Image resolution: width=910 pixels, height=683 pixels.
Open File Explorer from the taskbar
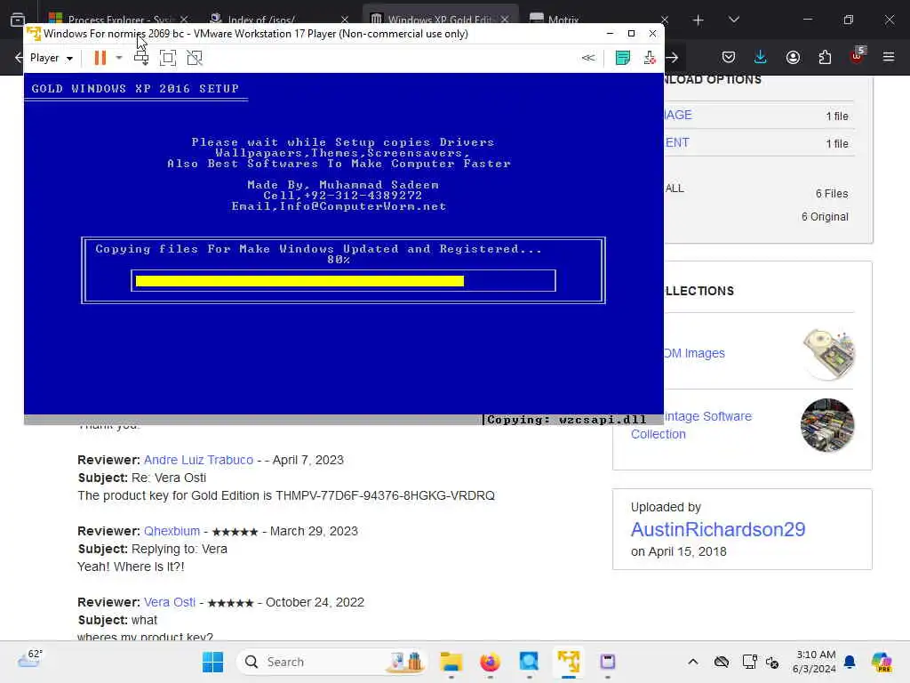click(451, 662)
